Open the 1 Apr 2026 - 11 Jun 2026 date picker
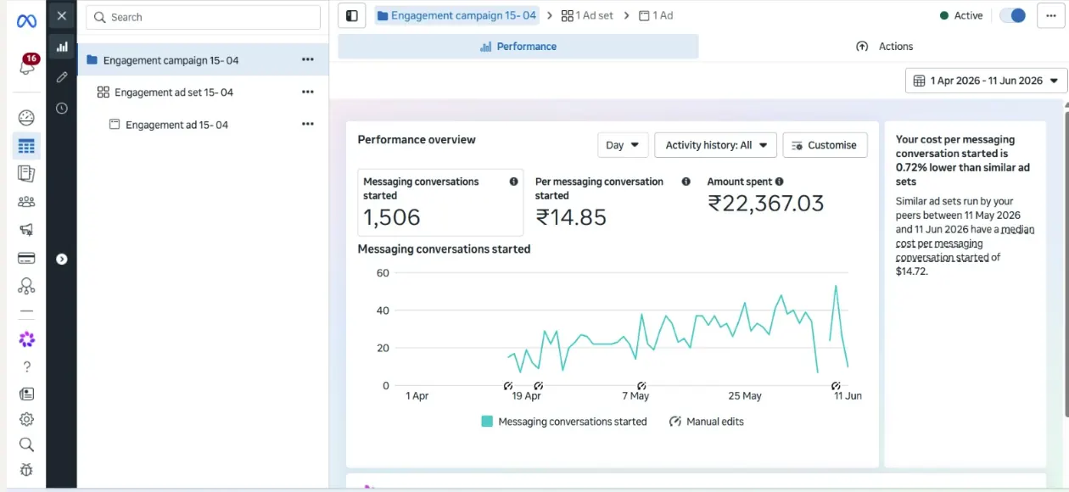The image size is (1069, 492). [x=986, y=81]
